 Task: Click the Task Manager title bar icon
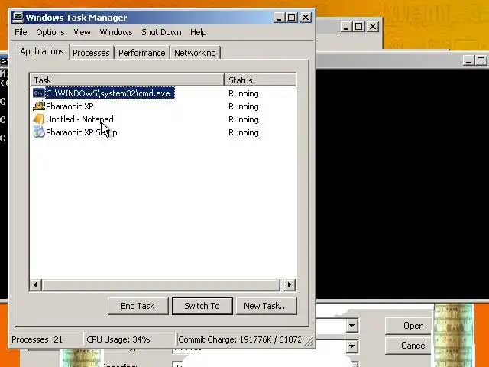coord(18,17)
